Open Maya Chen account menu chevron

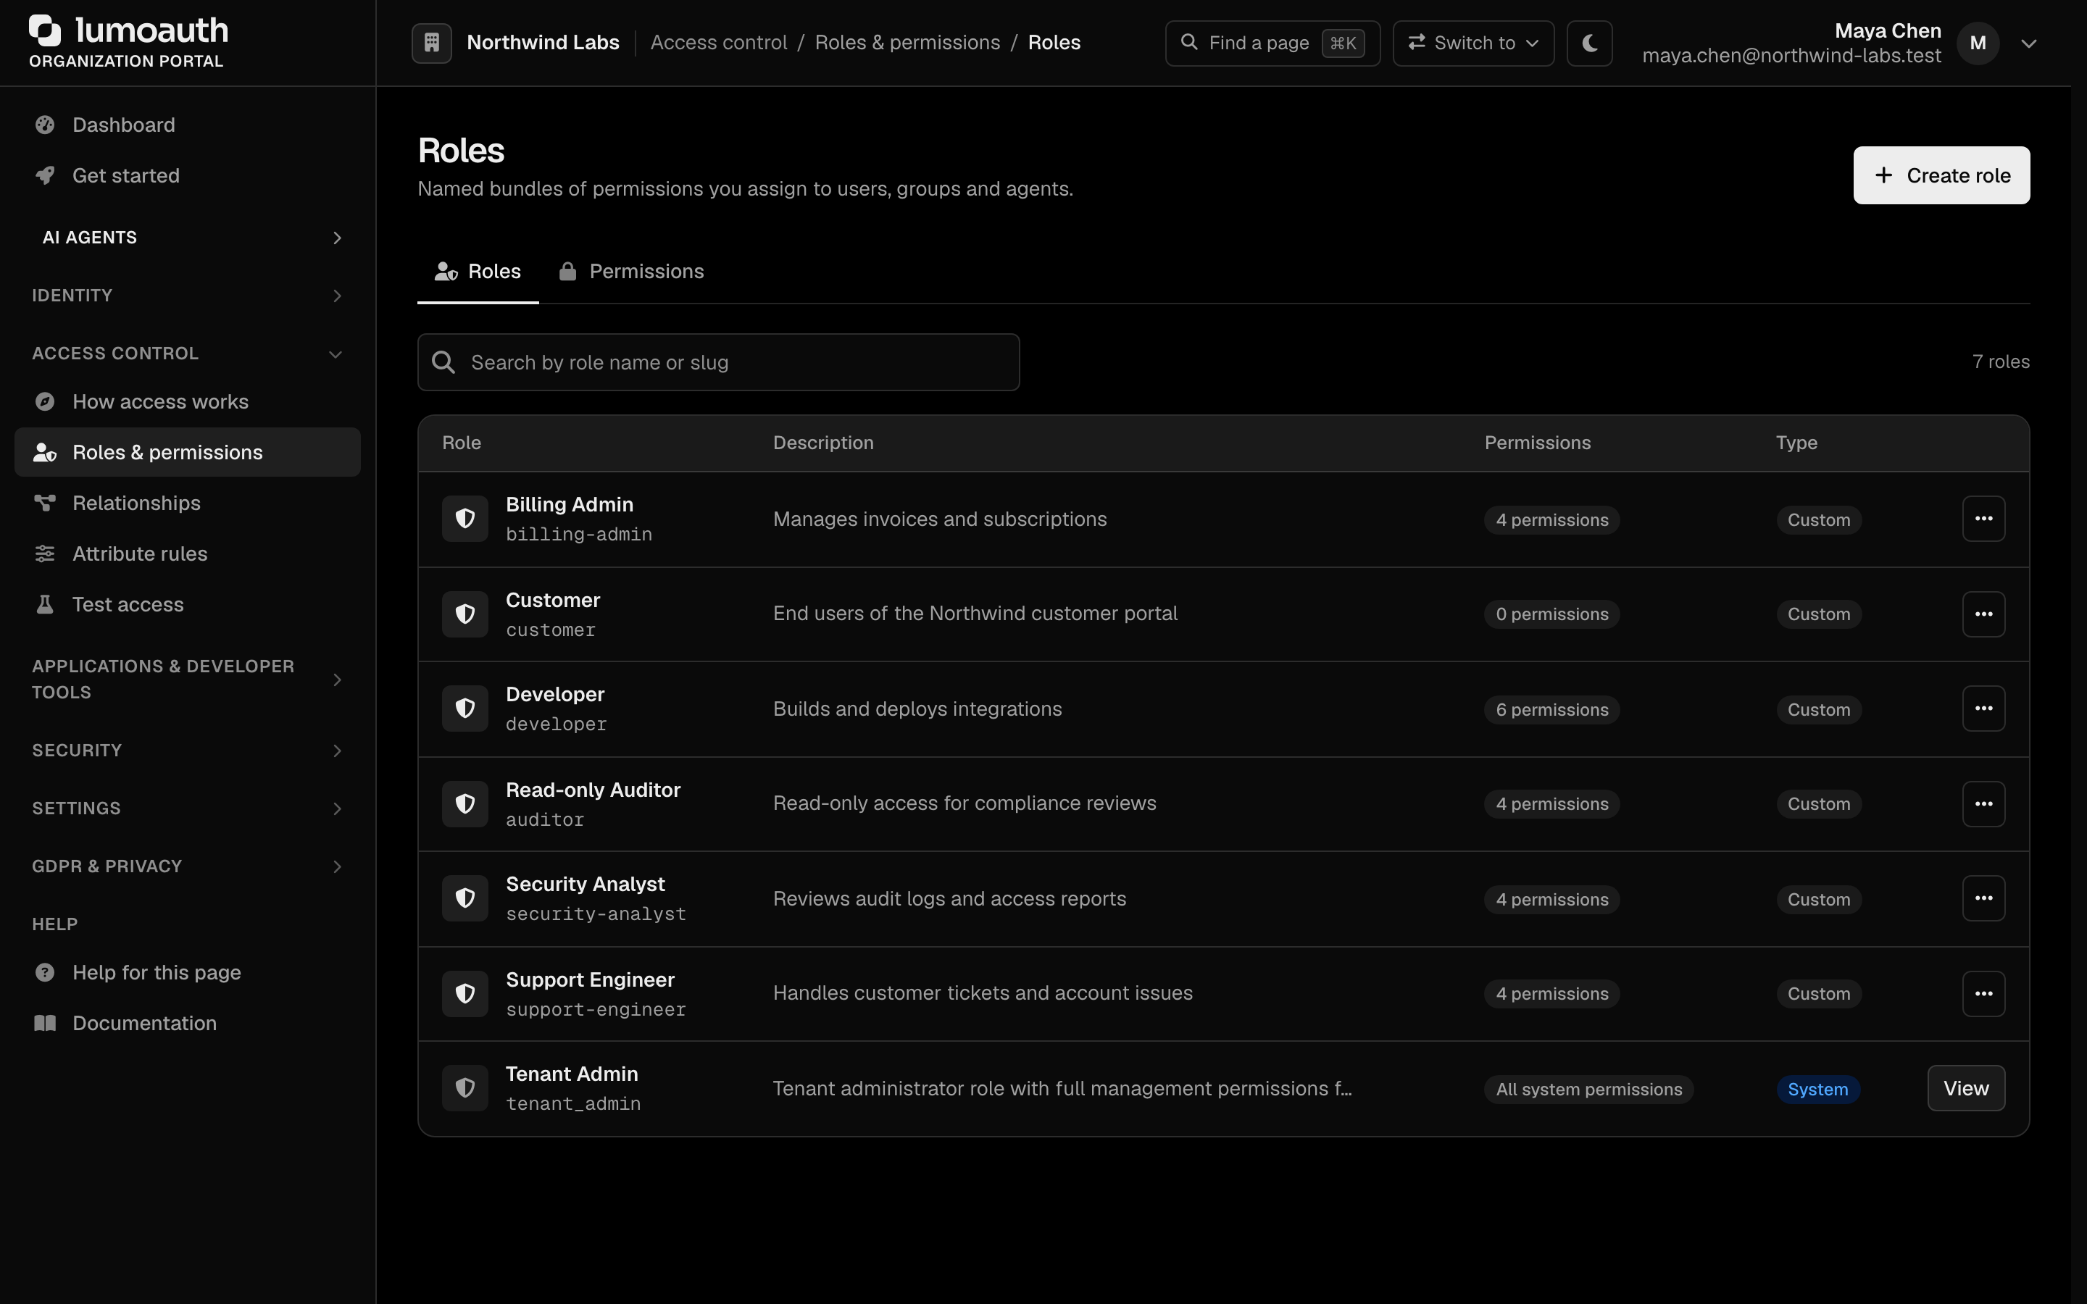2028,43
